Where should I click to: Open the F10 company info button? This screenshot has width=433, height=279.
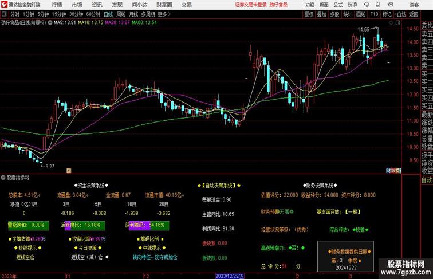pyautogui.click(x=374, y=14)
